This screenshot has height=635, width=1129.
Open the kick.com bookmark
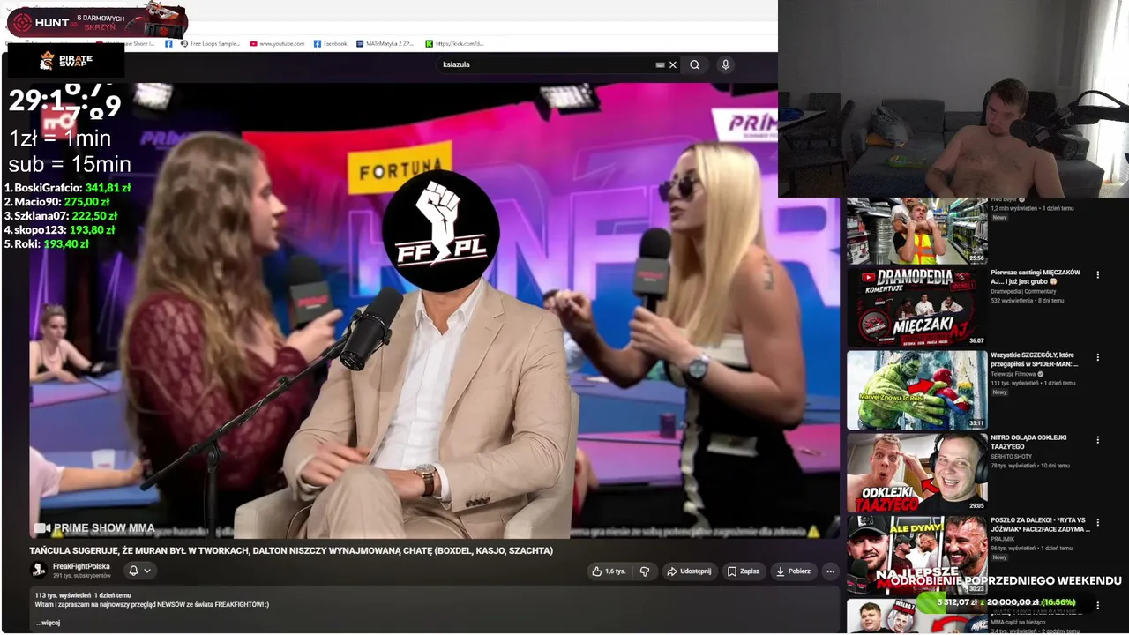454,43
